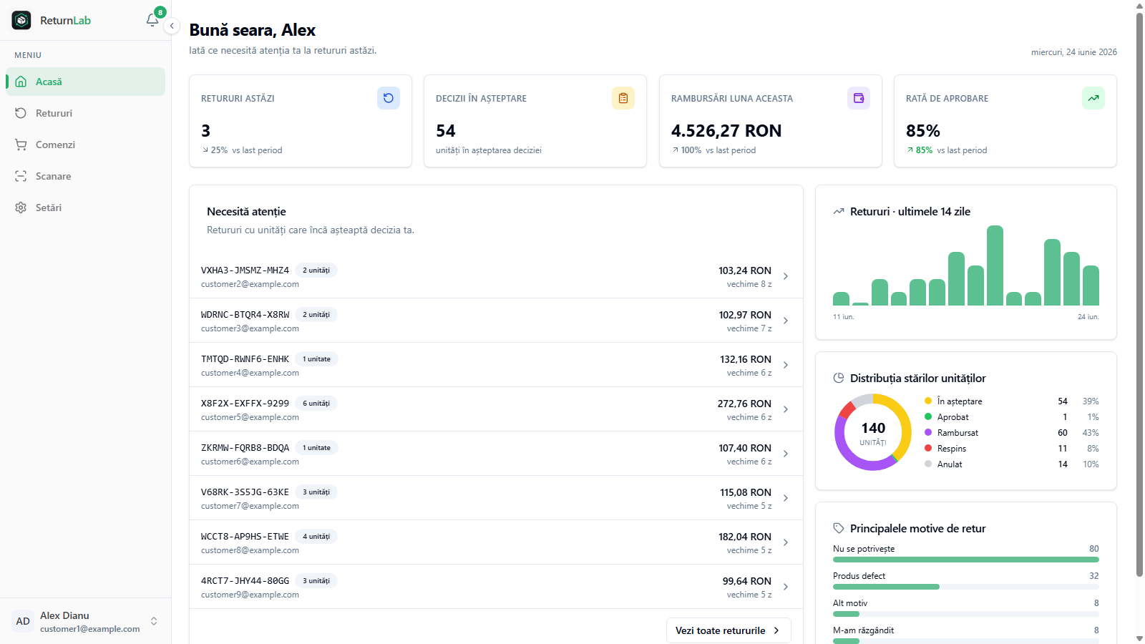Viewport: 1145px width, 644px height.
Task: Open return X8F2X-EXFFX-9299 via its chevron
Action: (x=786, y=409)
